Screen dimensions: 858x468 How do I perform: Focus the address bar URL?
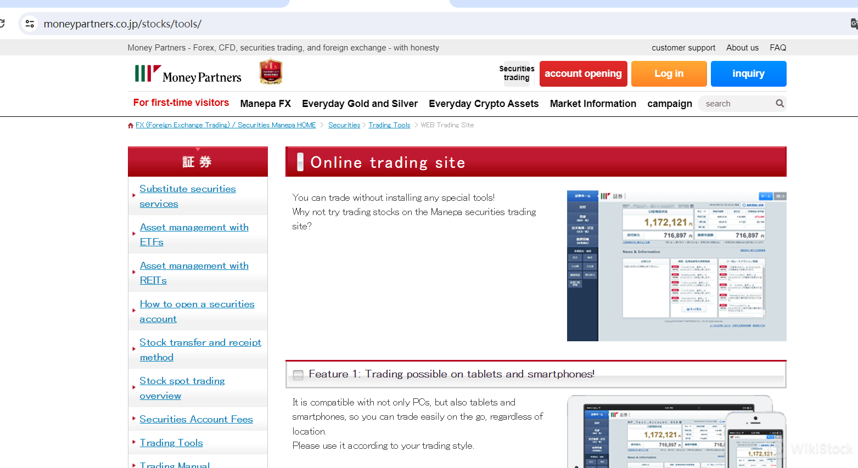[x=122, y=24]
